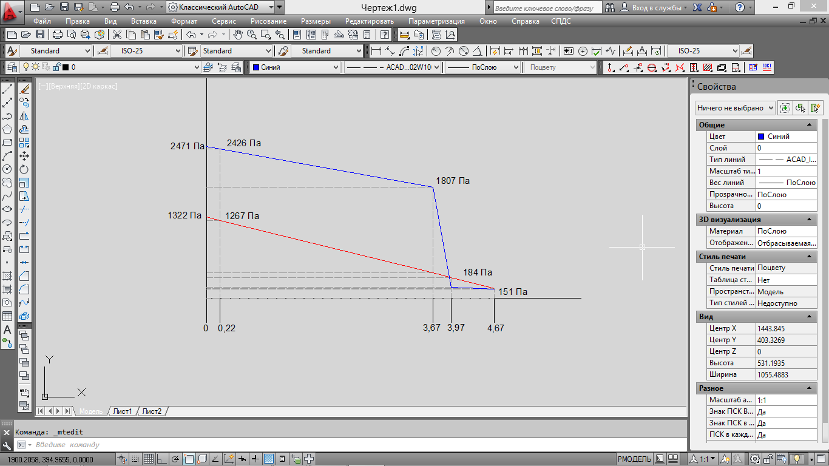Select the Mirror tool

tap(24, 116)
